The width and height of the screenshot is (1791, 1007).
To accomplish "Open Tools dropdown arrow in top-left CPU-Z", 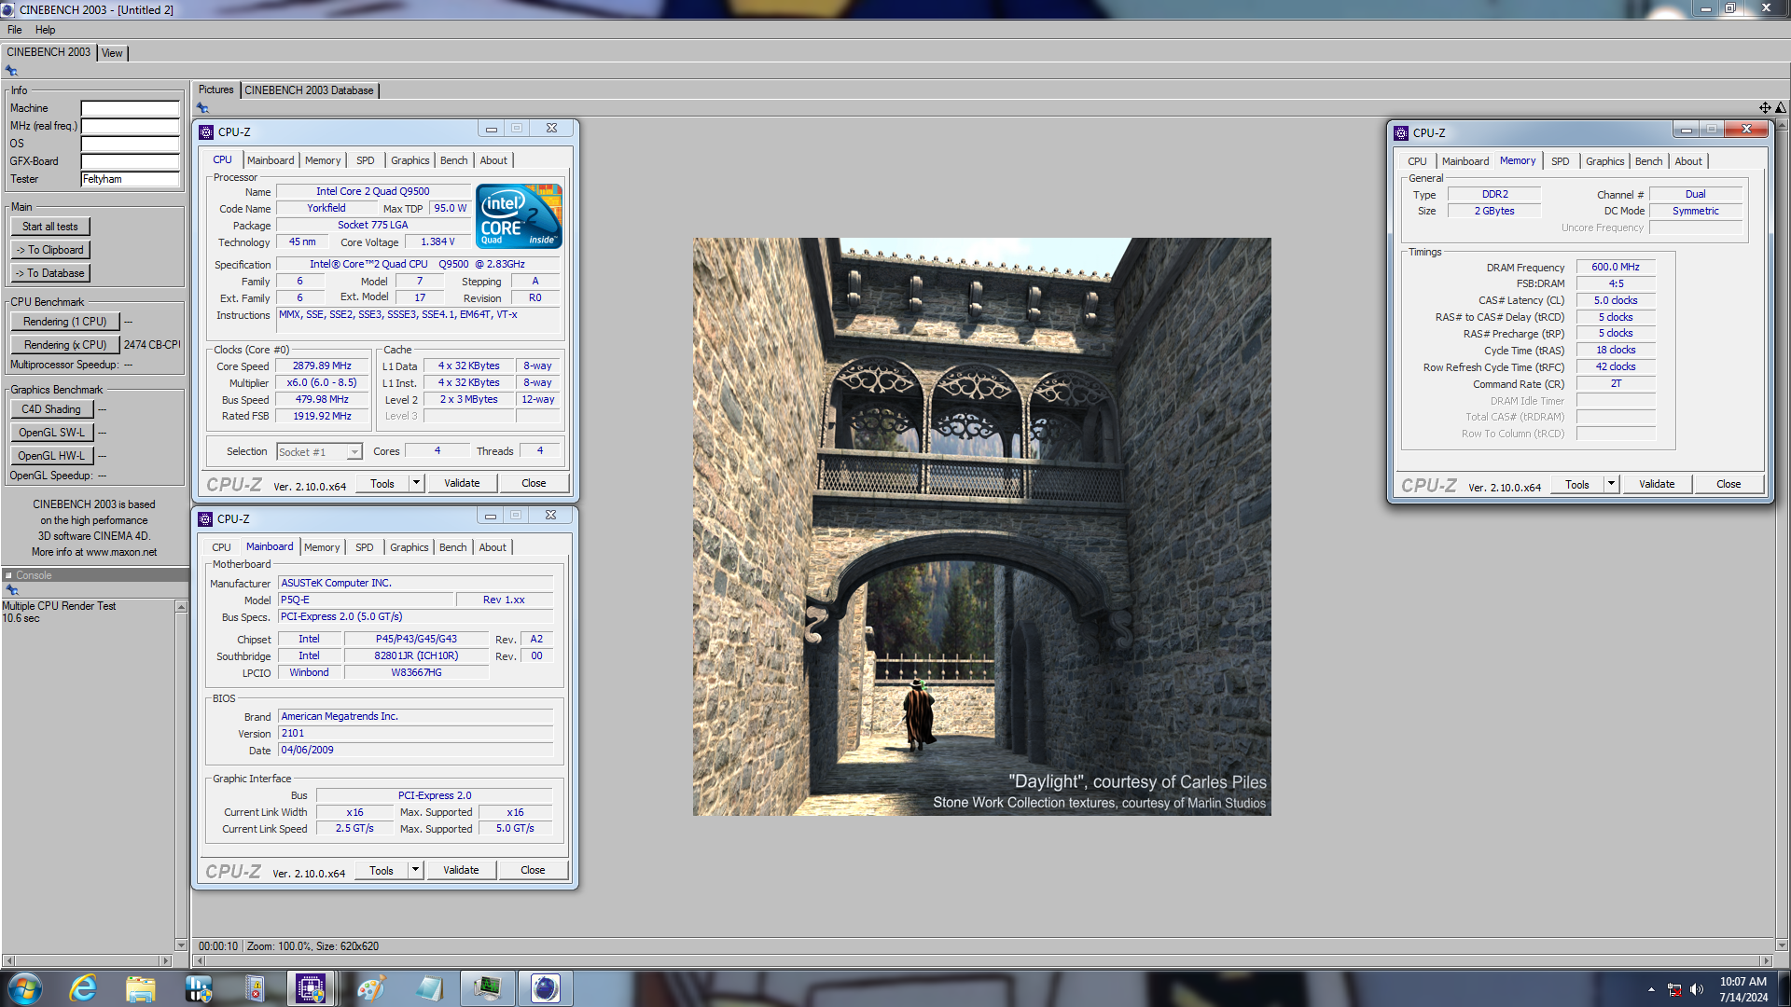I will [x=417, y=483].
